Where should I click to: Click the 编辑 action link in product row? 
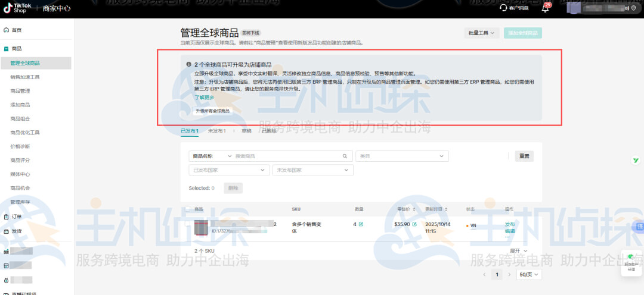(510, 231)
